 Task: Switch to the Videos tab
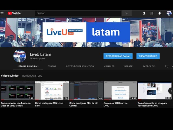pos(52,66)
